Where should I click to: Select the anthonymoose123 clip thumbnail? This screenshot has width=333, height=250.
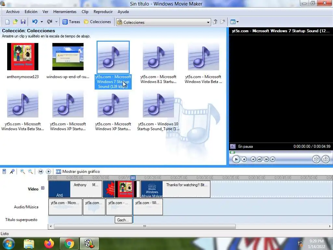(23, 57)
